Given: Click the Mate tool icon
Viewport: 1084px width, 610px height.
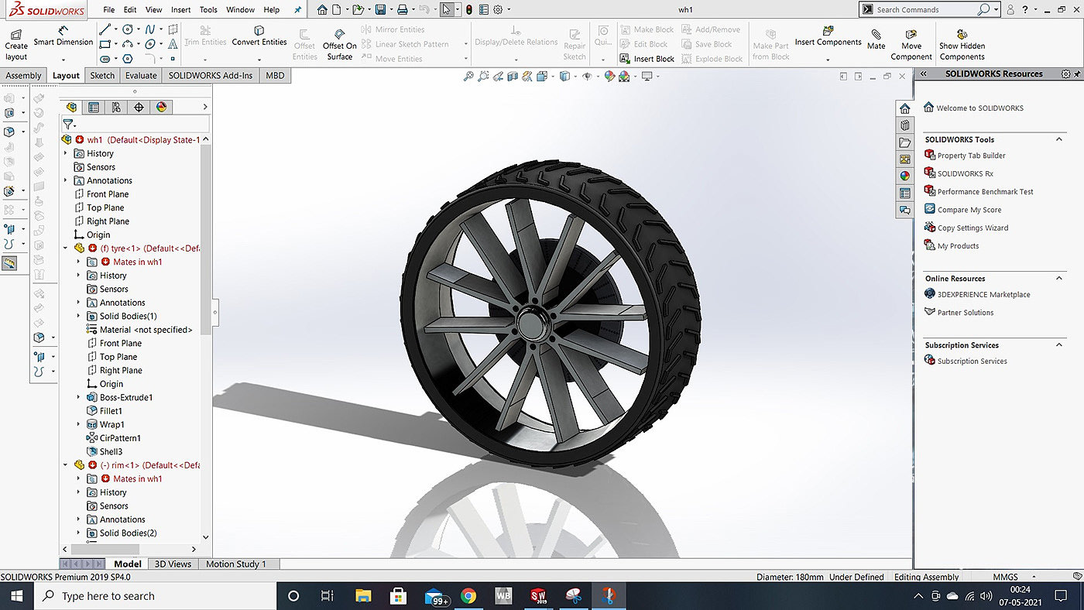Looking at the screenshot, I should click(876, 39).
